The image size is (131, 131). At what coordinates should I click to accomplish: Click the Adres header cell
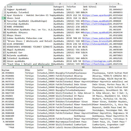coord(110,70)
